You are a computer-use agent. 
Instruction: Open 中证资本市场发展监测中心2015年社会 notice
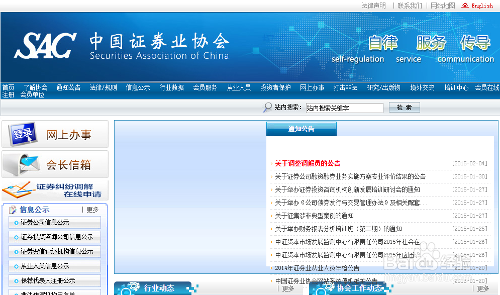coord(350,242)
